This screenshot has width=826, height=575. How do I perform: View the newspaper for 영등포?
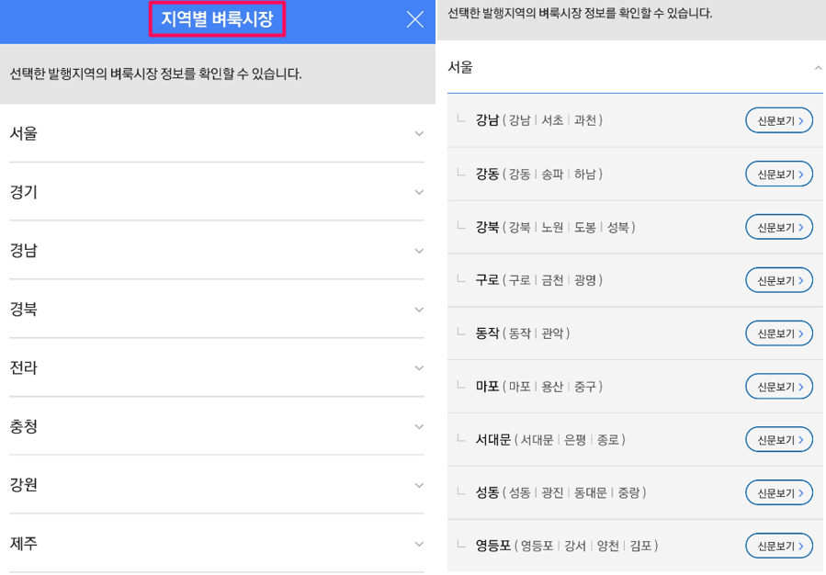[x=778, y=546]
